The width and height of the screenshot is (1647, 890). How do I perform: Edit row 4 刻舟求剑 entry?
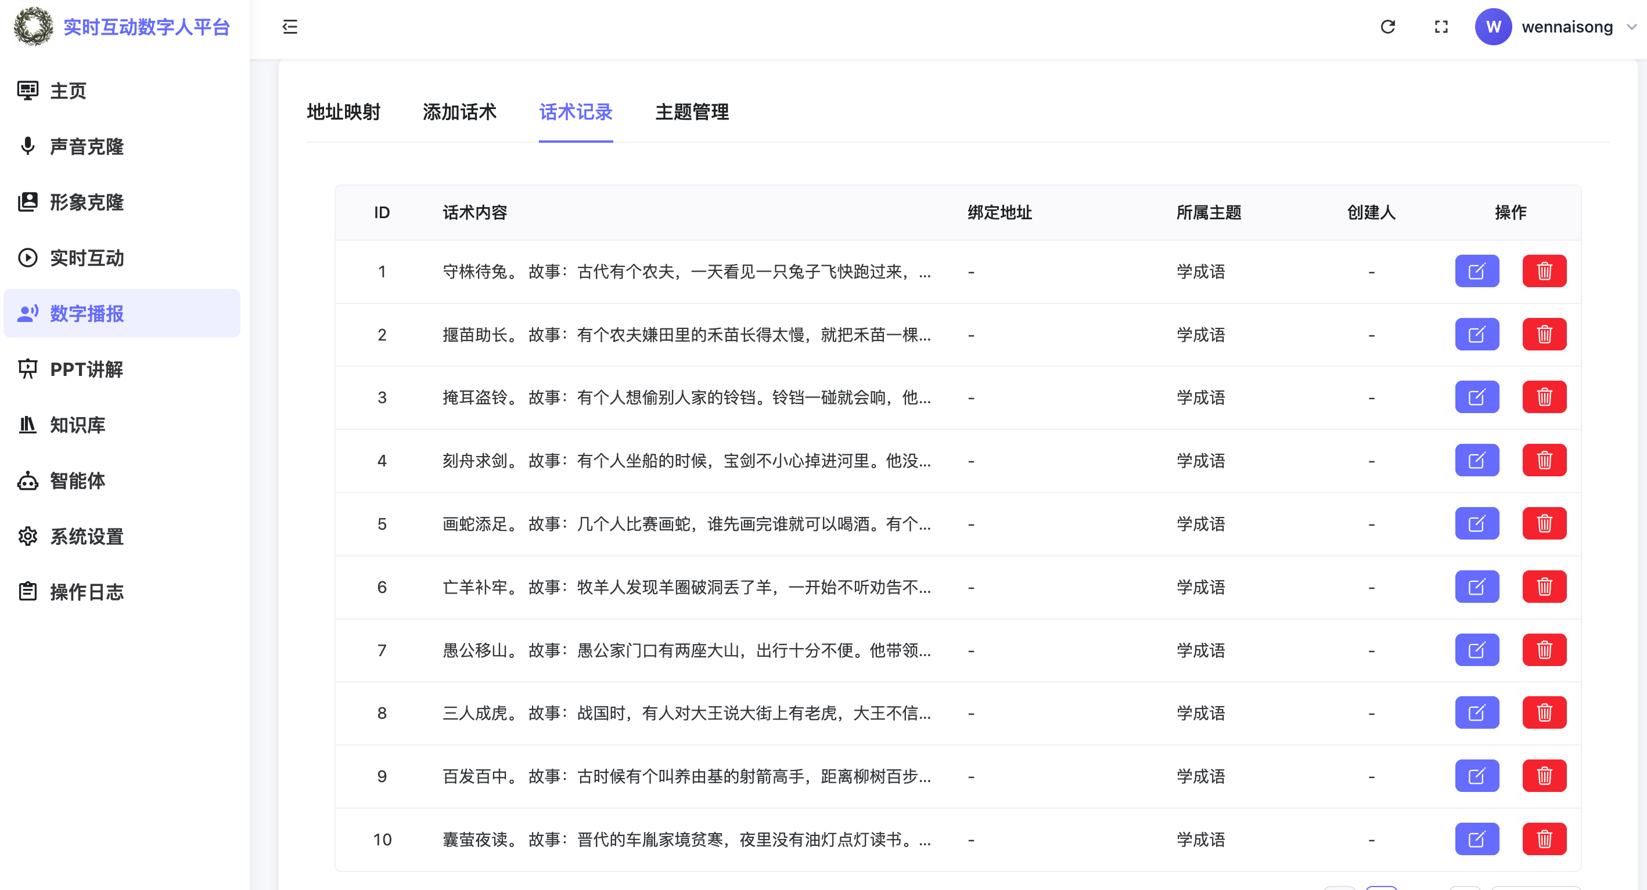pyautogui.click(x=1477, y=460)
